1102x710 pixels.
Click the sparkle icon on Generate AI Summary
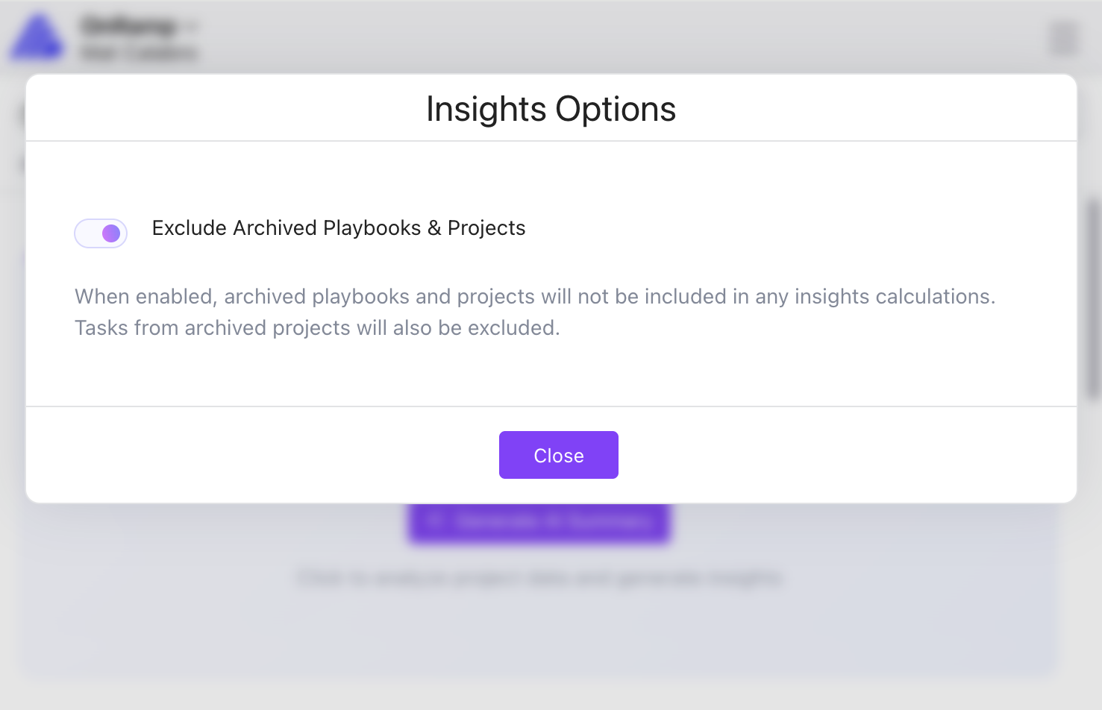tap(436, 522)
